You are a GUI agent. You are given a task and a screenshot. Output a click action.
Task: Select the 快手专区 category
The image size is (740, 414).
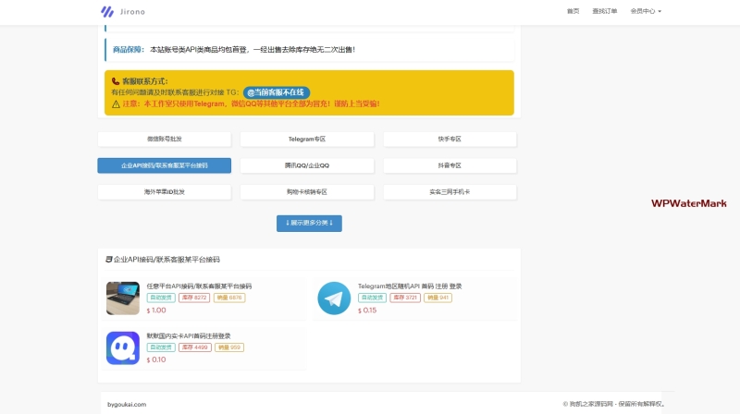click(450, 140)
